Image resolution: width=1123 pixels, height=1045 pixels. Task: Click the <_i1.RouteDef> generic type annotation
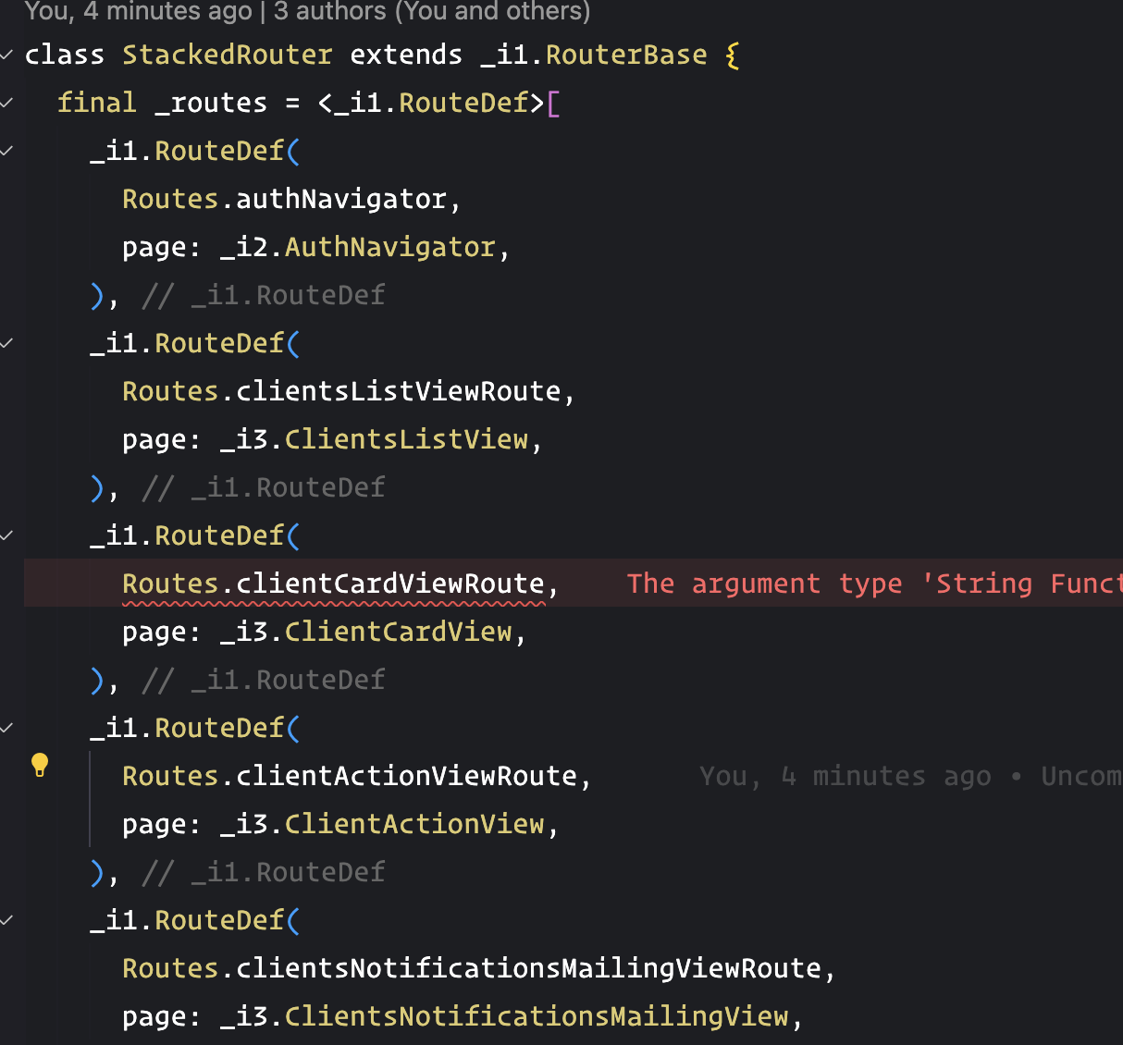click(431, 103)
